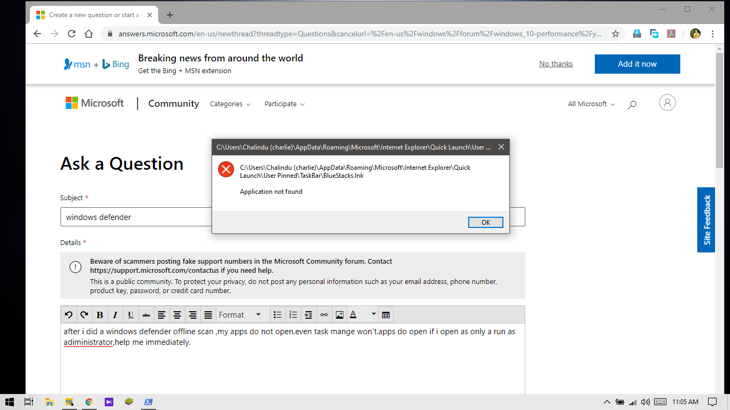Open the Format dropdown
The image size is (730, 410).
click(242, 315)
